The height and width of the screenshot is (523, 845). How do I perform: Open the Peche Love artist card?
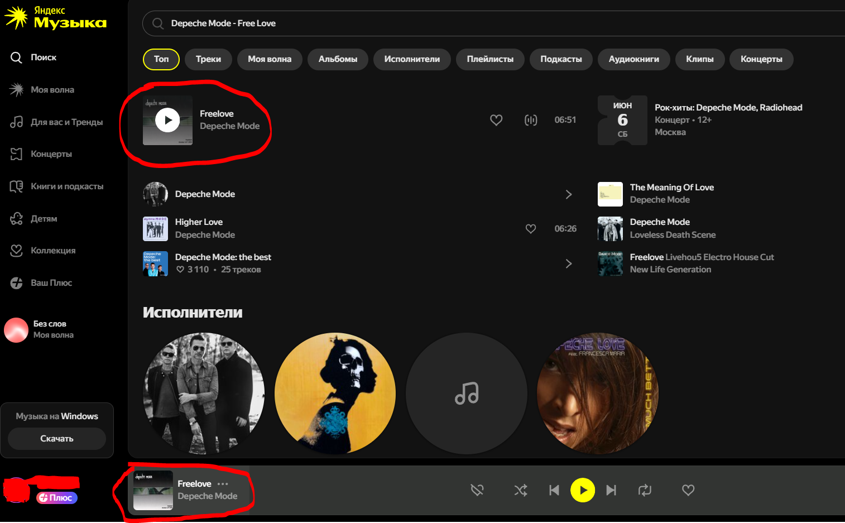tap(598, 394)
